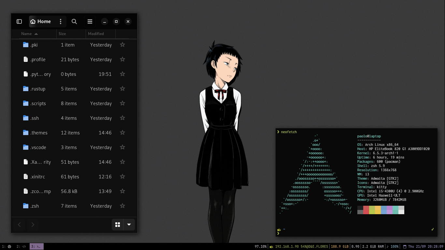This screenshot has width=445, height=250.
Task: Switch to grid view
Action: (x=118, y=225)
